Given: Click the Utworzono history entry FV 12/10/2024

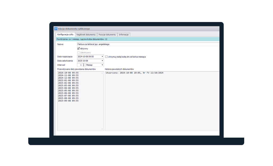Looking at the screenshot, I should tap(134, 73).
